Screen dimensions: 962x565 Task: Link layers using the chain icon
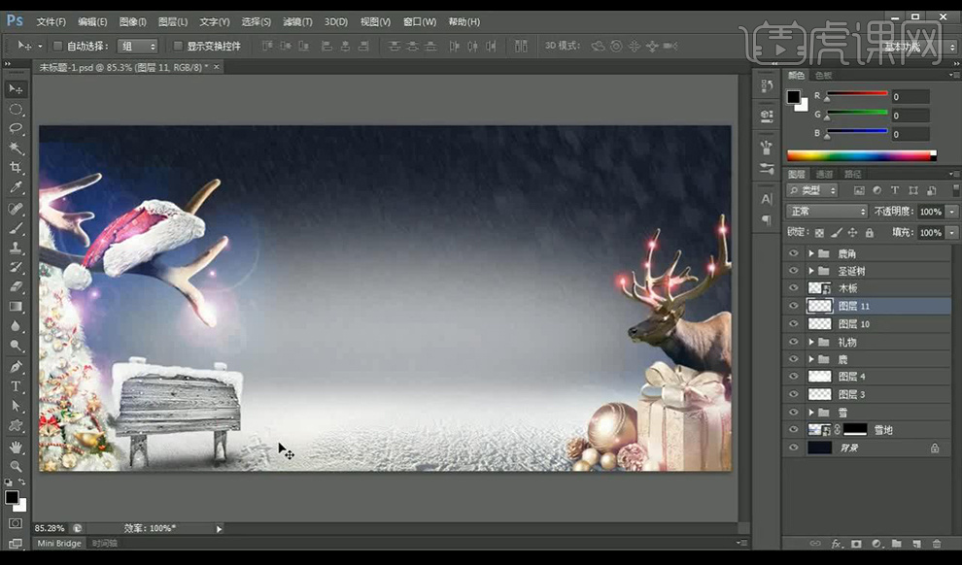tap(815, 544)
